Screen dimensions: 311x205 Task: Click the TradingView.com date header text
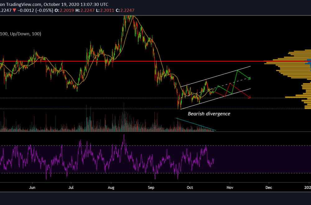coord(54,4)
